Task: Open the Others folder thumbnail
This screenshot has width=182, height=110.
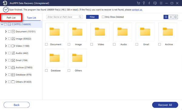Action: pyautogui.click(x=77, y=58)
